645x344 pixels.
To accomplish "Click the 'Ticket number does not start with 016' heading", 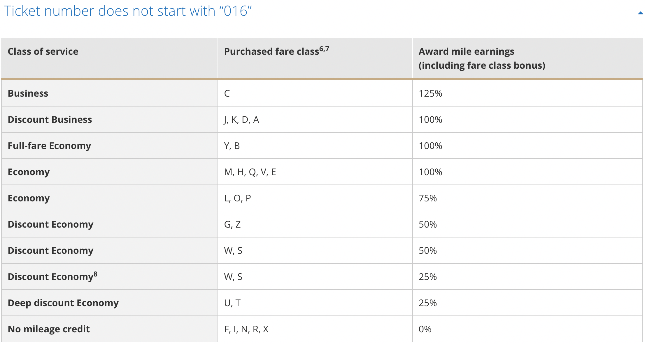I will click(128, 11).
